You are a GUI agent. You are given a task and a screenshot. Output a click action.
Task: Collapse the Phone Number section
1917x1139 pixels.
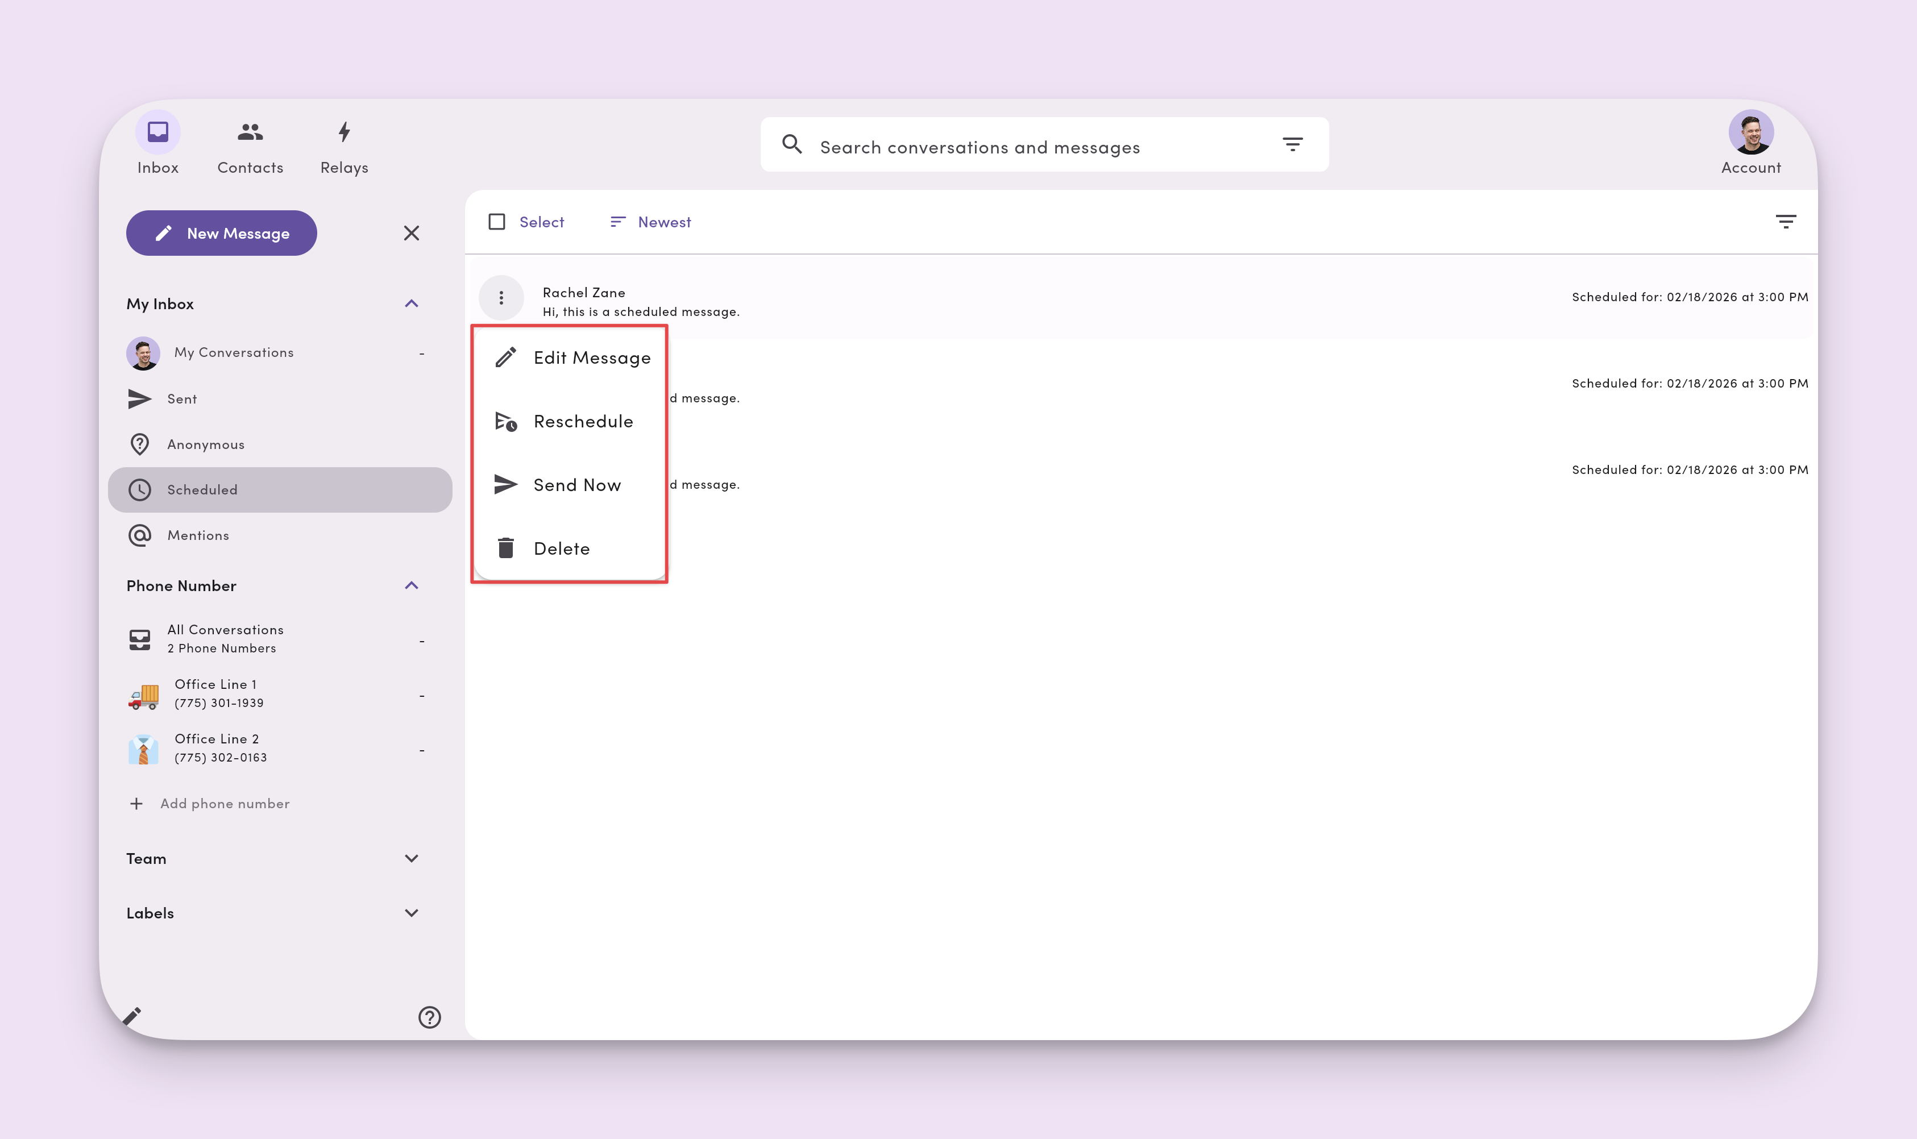coord(412,585)
